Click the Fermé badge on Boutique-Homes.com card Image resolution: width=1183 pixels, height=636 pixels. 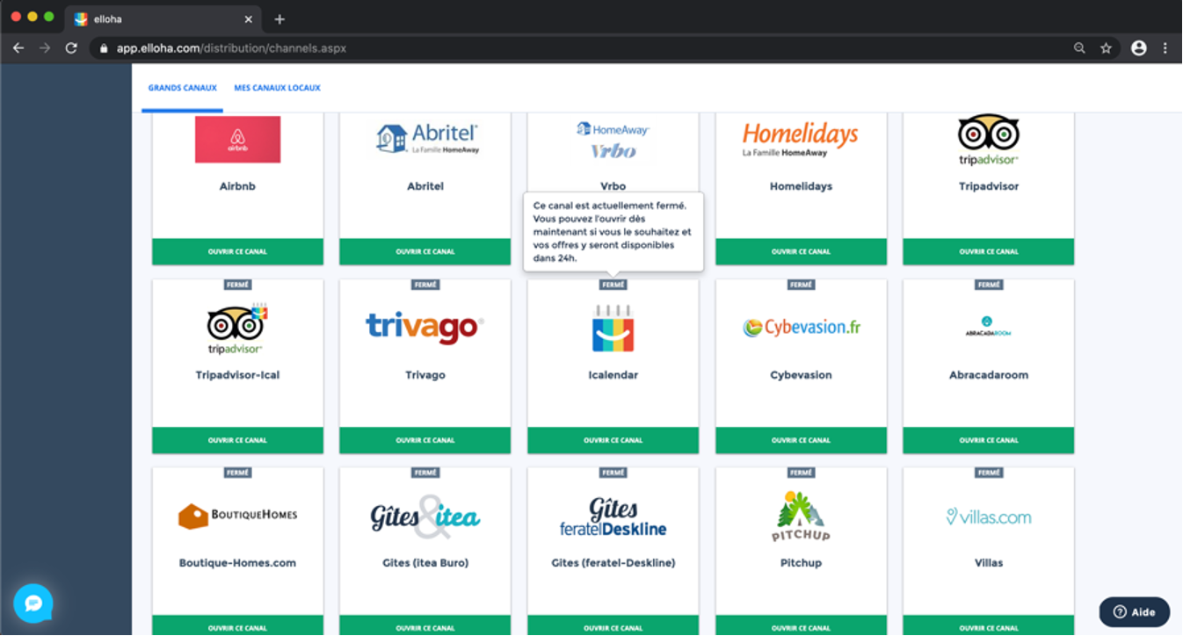[237, 473]
